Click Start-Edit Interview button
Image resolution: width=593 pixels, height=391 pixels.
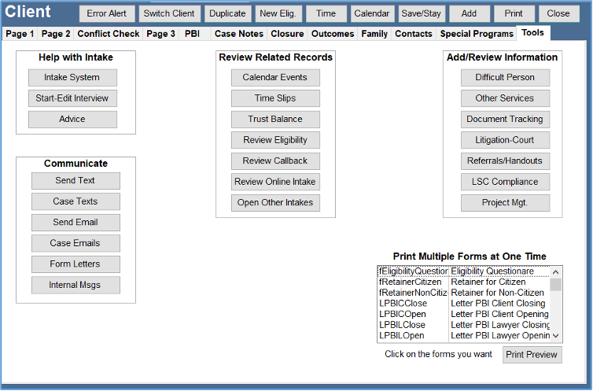[x=72, y=98]
